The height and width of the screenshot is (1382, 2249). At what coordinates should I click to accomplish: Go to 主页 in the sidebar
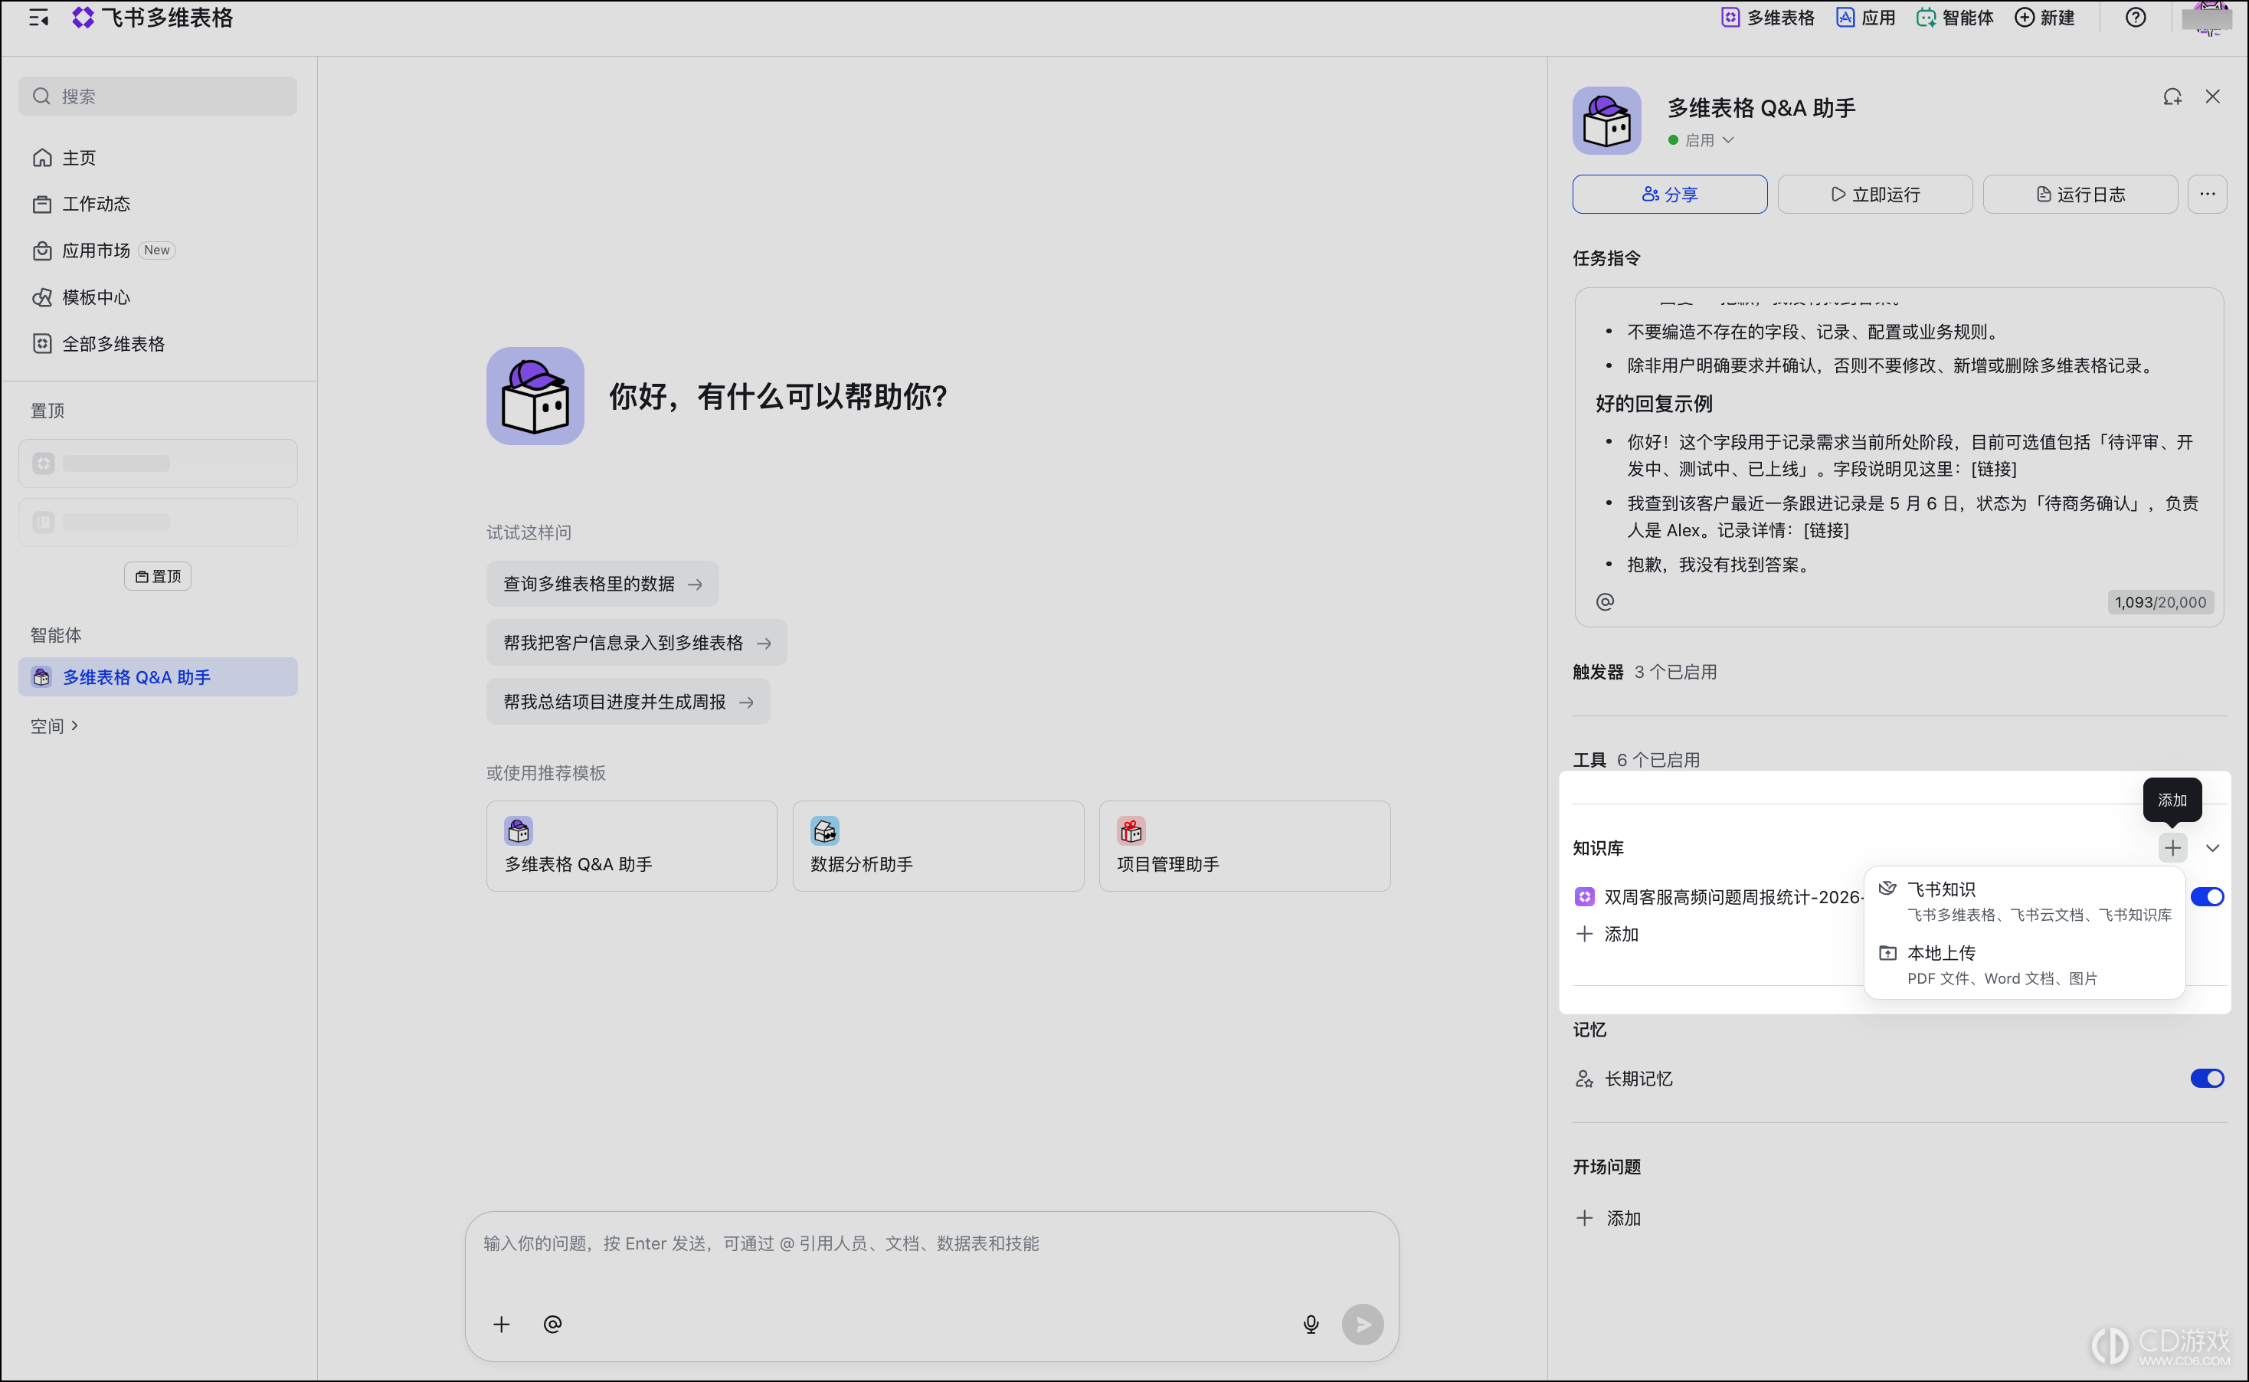click(x=158, y=157)
